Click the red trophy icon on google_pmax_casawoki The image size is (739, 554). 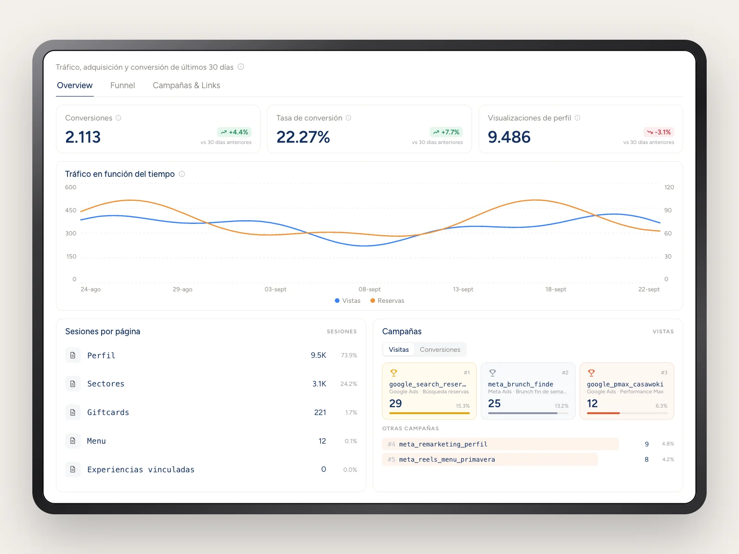592,373
